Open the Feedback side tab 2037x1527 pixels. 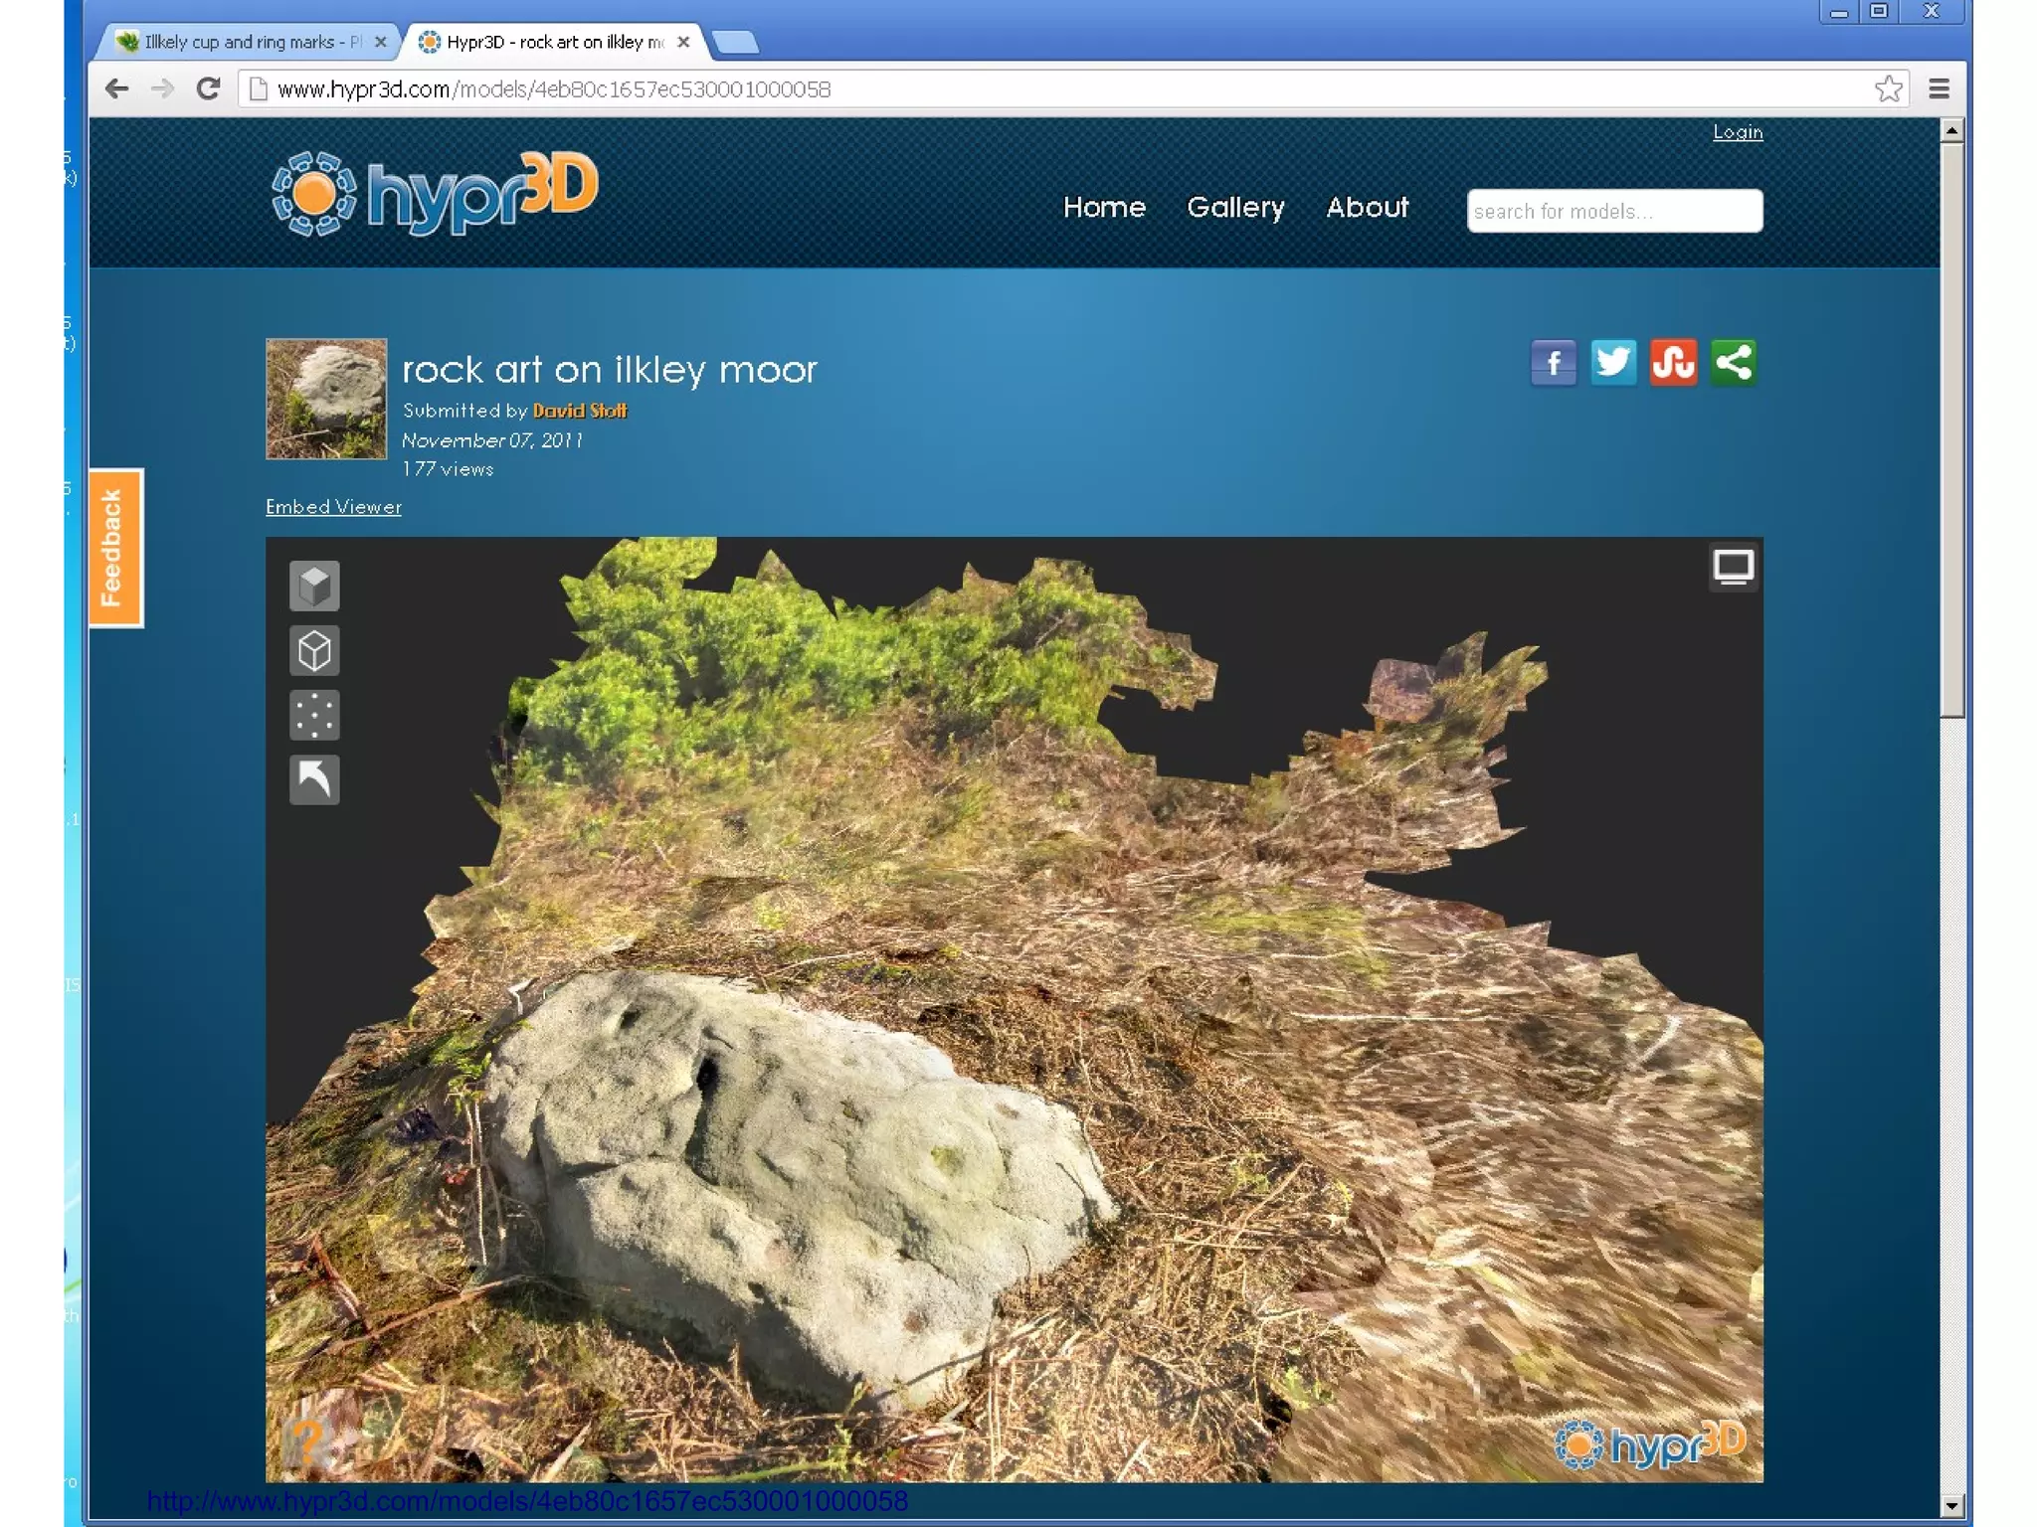pyautogui.click(x=115, y=548)
